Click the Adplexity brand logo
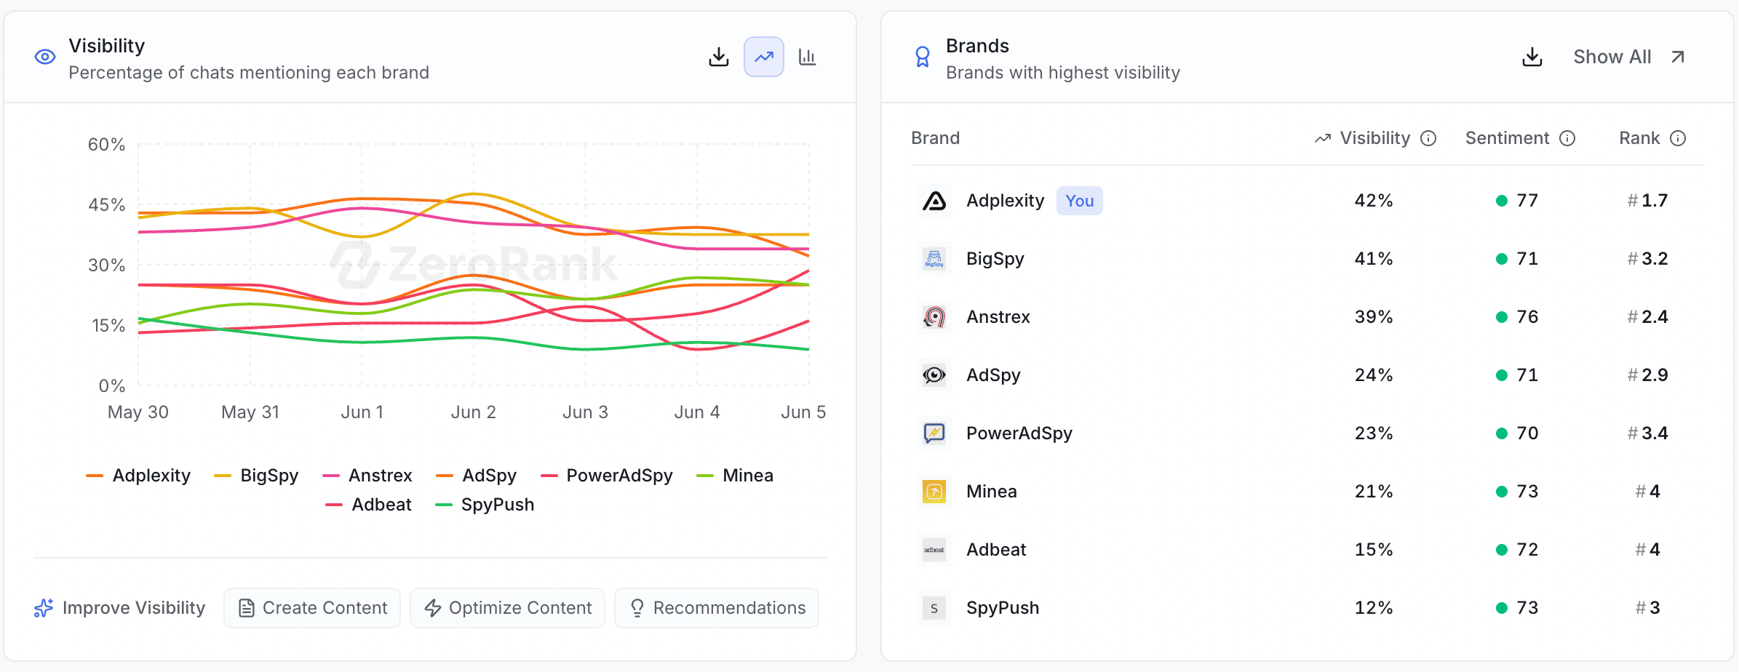Image resolution: width=1739 pixels, height=672 pixels. click(934, 201)
